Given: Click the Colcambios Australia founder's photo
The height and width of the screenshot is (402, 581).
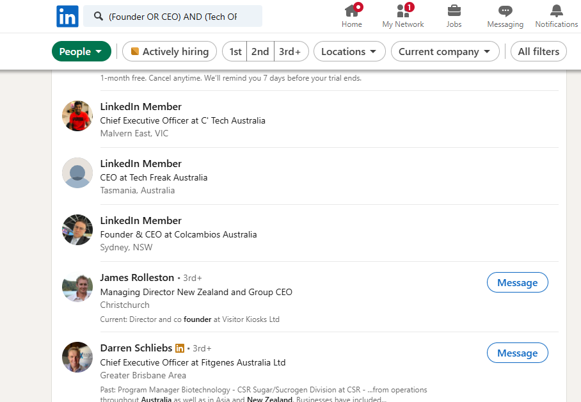Looking at the screenshot, I should 77,230.
